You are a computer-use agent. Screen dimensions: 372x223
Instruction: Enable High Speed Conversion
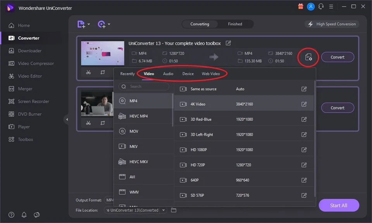click(x=331, y=24)
